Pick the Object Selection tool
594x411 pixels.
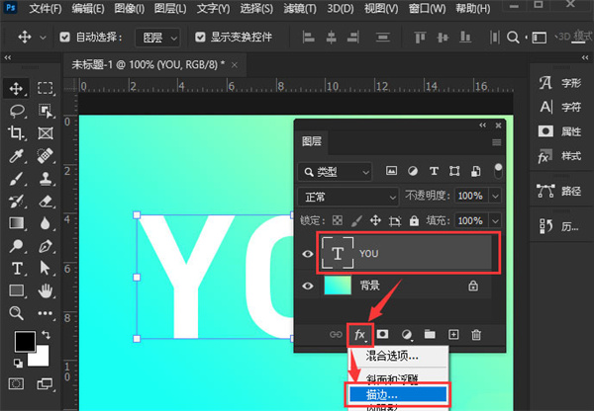46,112
